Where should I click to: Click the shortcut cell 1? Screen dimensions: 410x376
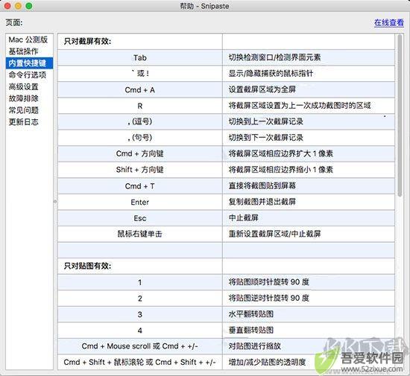coord(140,282)
